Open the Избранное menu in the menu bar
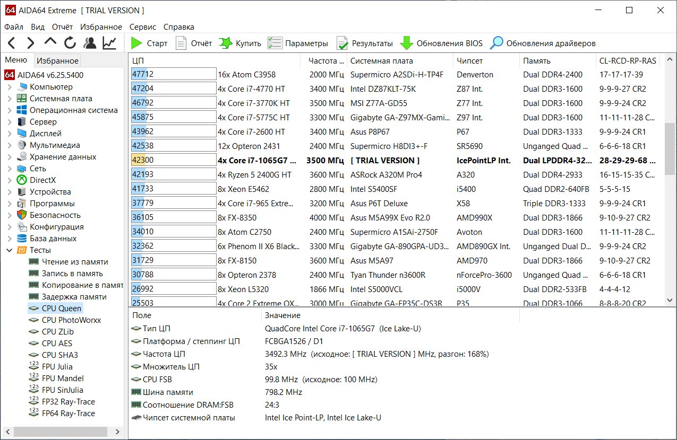This screenshot has height=440, width=677. click(101, 27)
